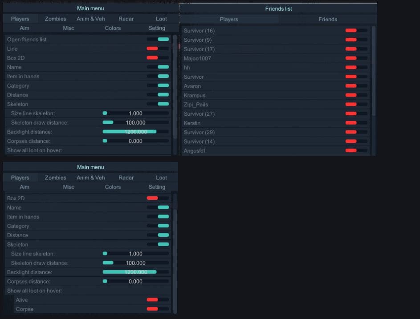Click Backlight distance slider in bottom menu

click(135, 272)
